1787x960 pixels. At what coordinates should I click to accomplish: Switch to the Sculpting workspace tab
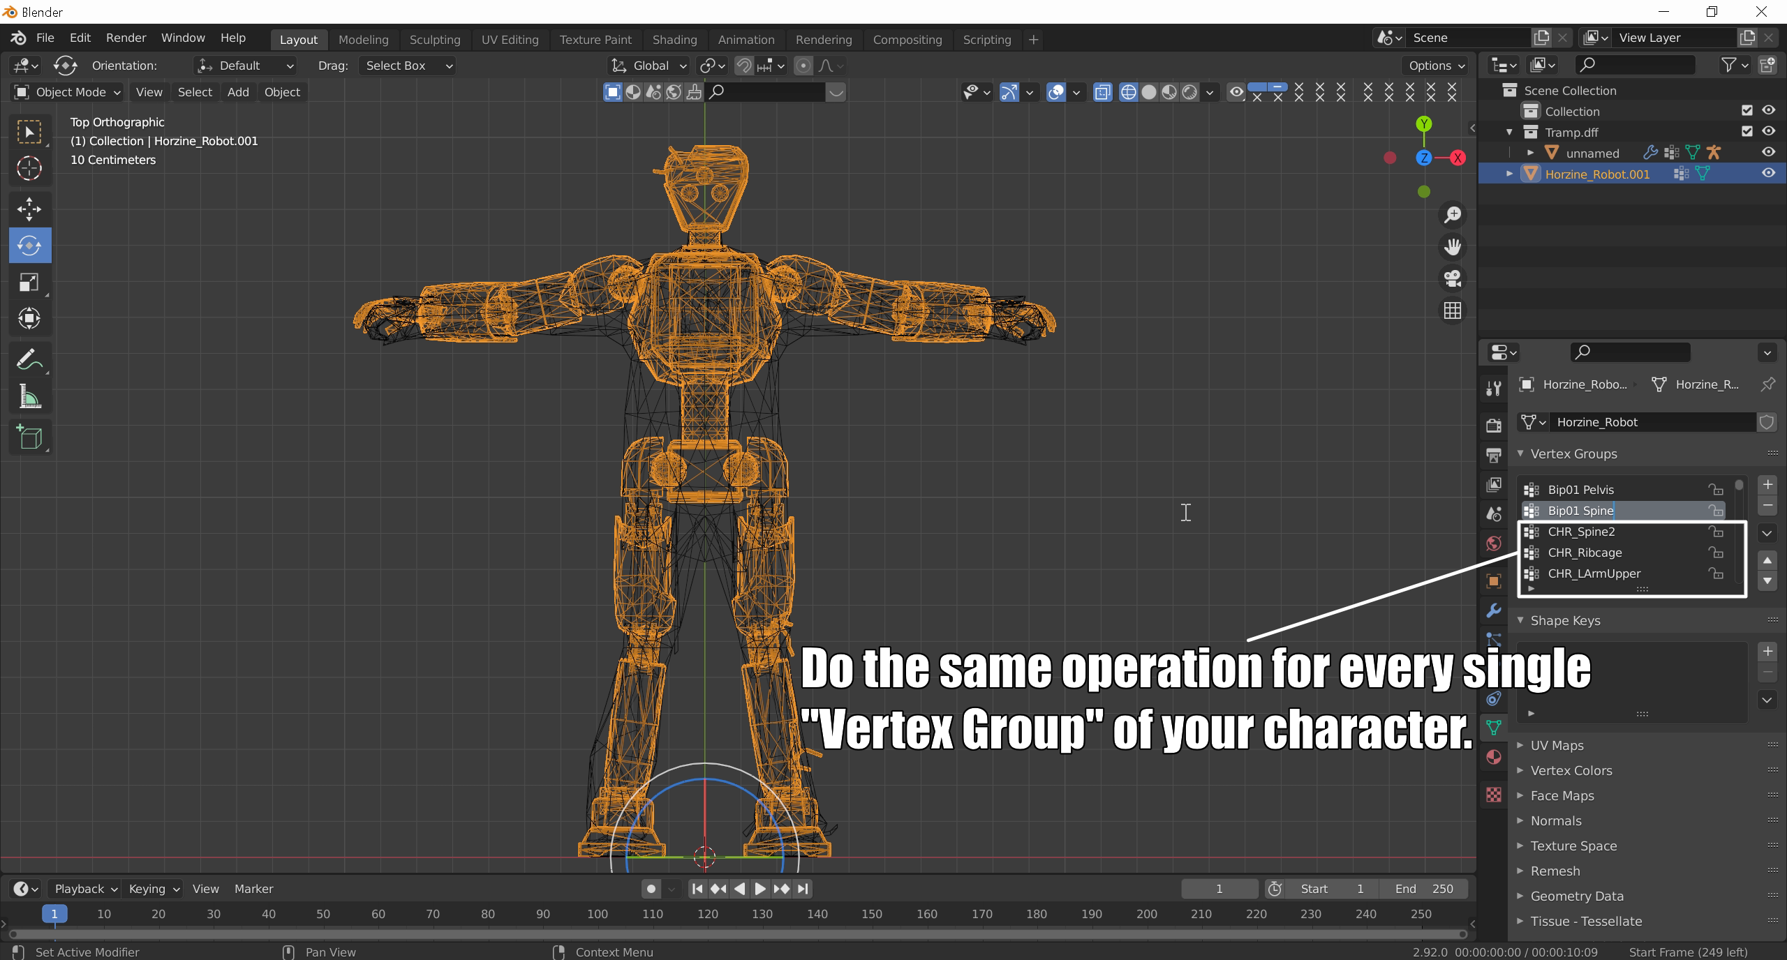(434, 40)
